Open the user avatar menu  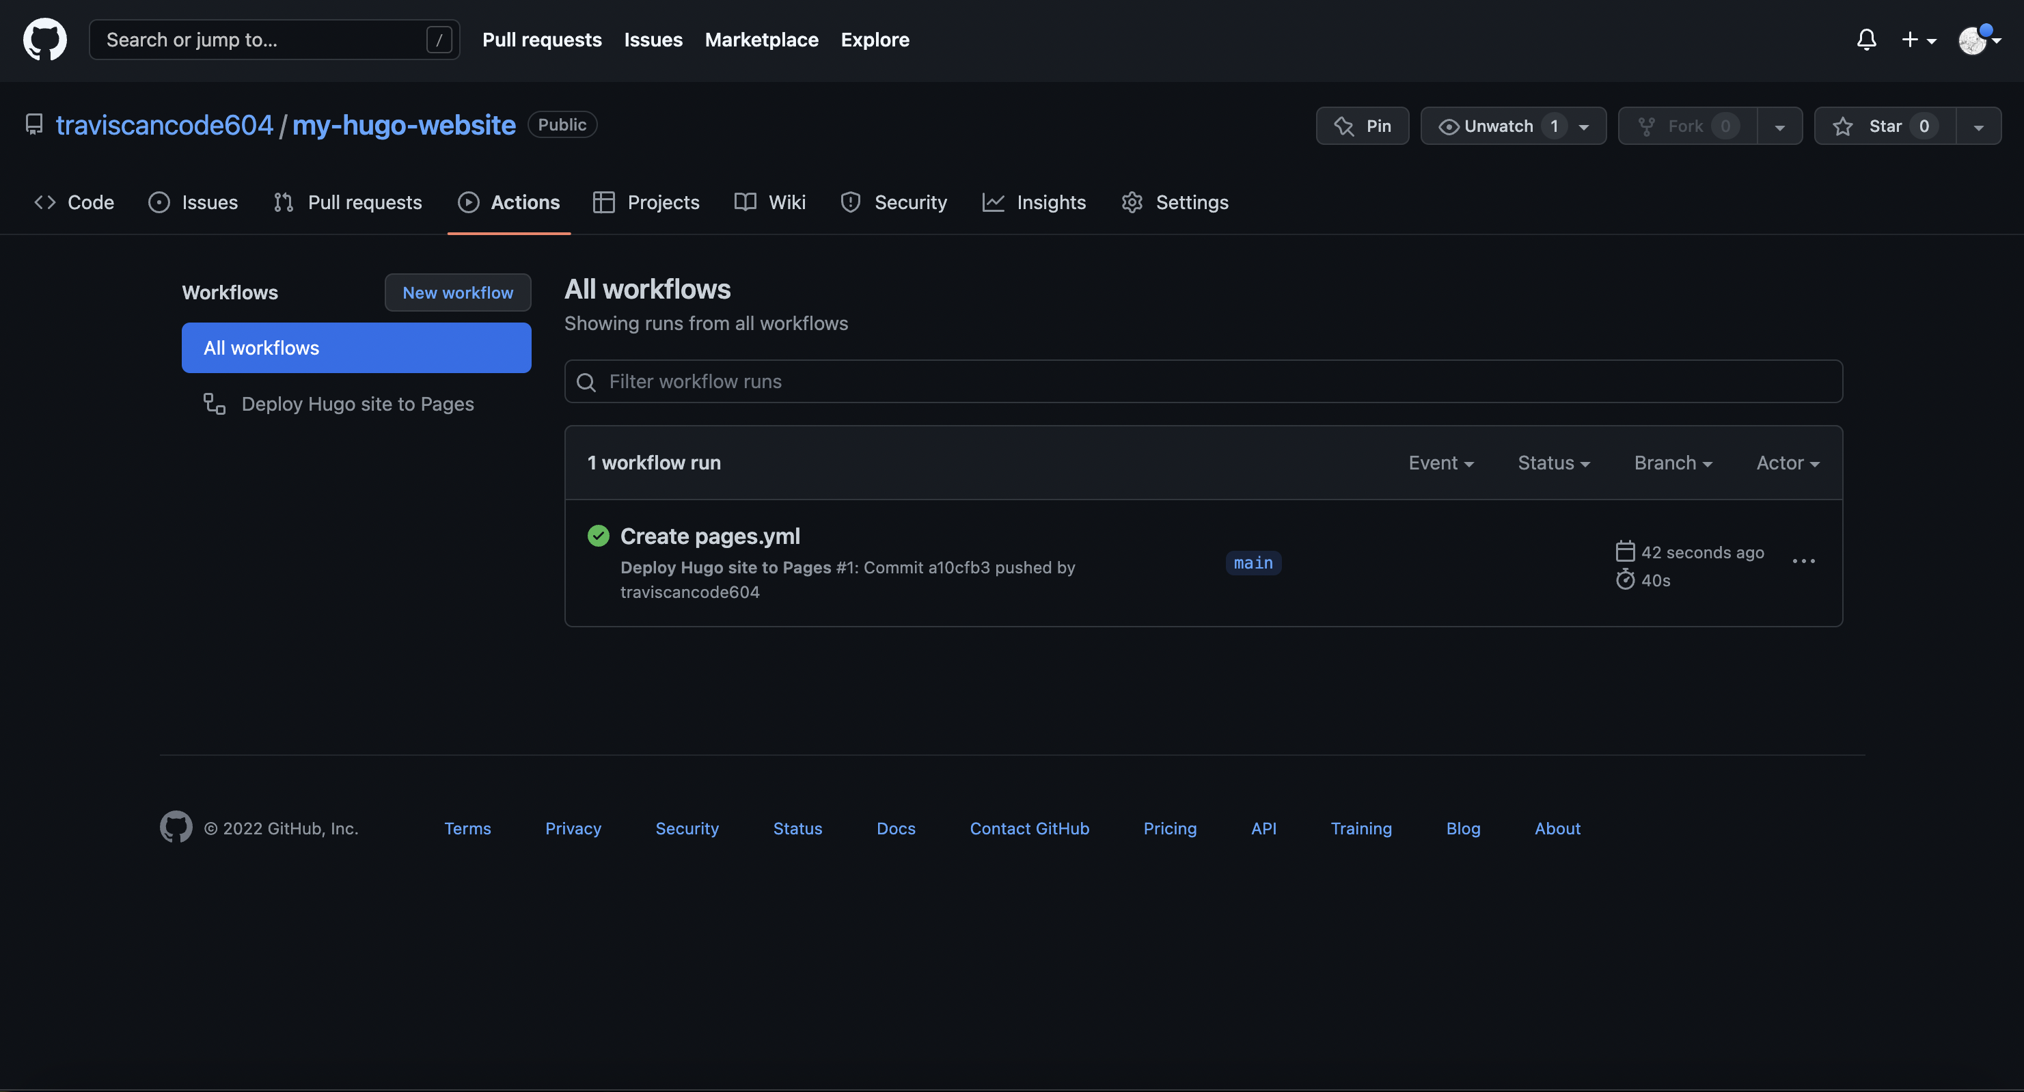tap(1979, 39)
